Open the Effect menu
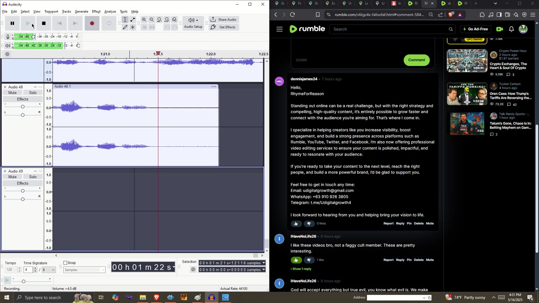The width and height of the screenshot is (539, 303). coord(96,11)
